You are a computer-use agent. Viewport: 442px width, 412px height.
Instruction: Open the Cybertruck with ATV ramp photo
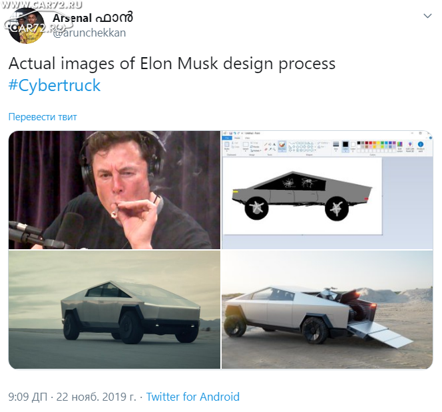click(x=328, y=310)
